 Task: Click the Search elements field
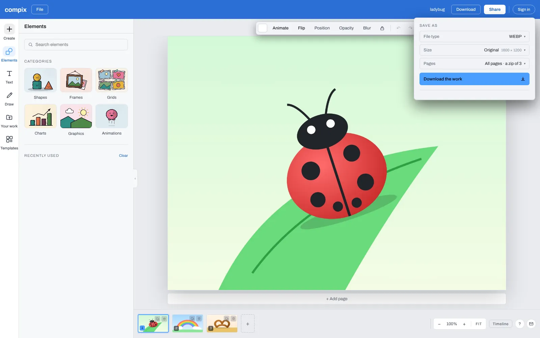point(76,45)
